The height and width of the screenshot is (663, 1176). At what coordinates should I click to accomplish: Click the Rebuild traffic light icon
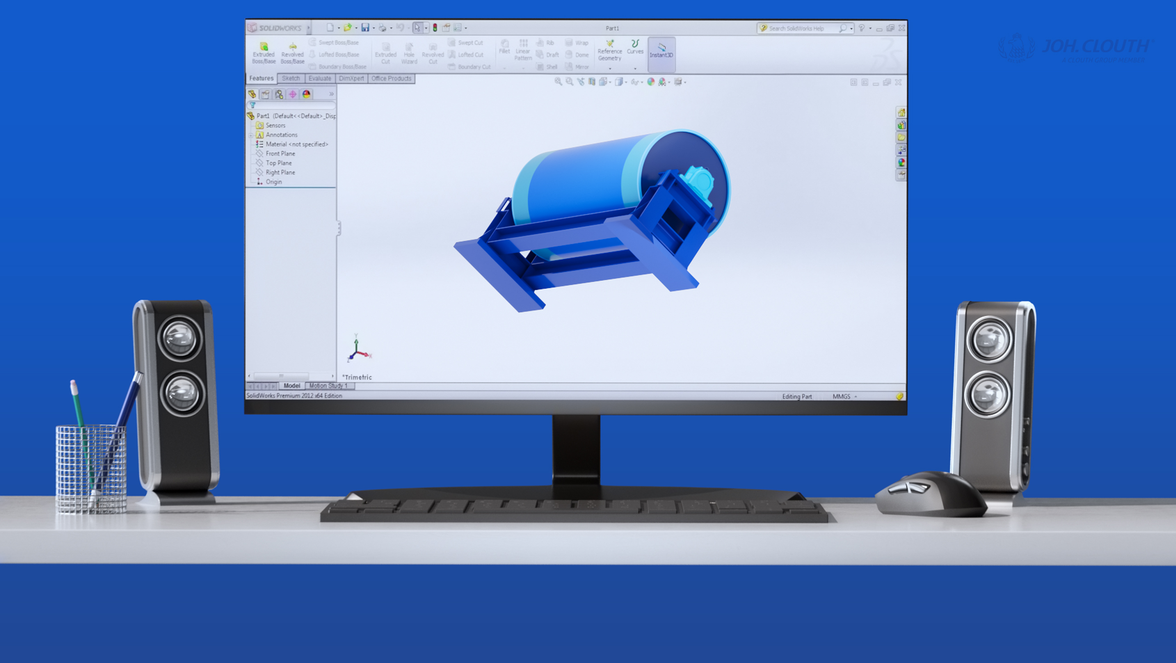(x=435, y=28)
